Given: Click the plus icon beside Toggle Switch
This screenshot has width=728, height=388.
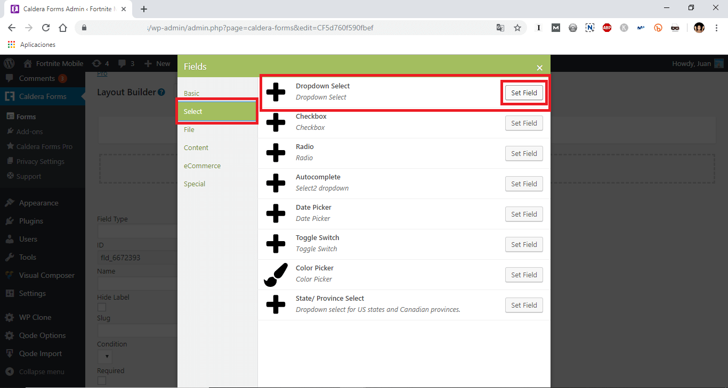Looking at the screenshot, I should click(x=276, y=244).
